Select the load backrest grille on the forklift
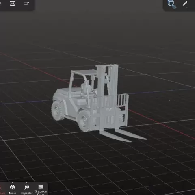195x195 pixels. pyautogui.click(x=123, y=100)
